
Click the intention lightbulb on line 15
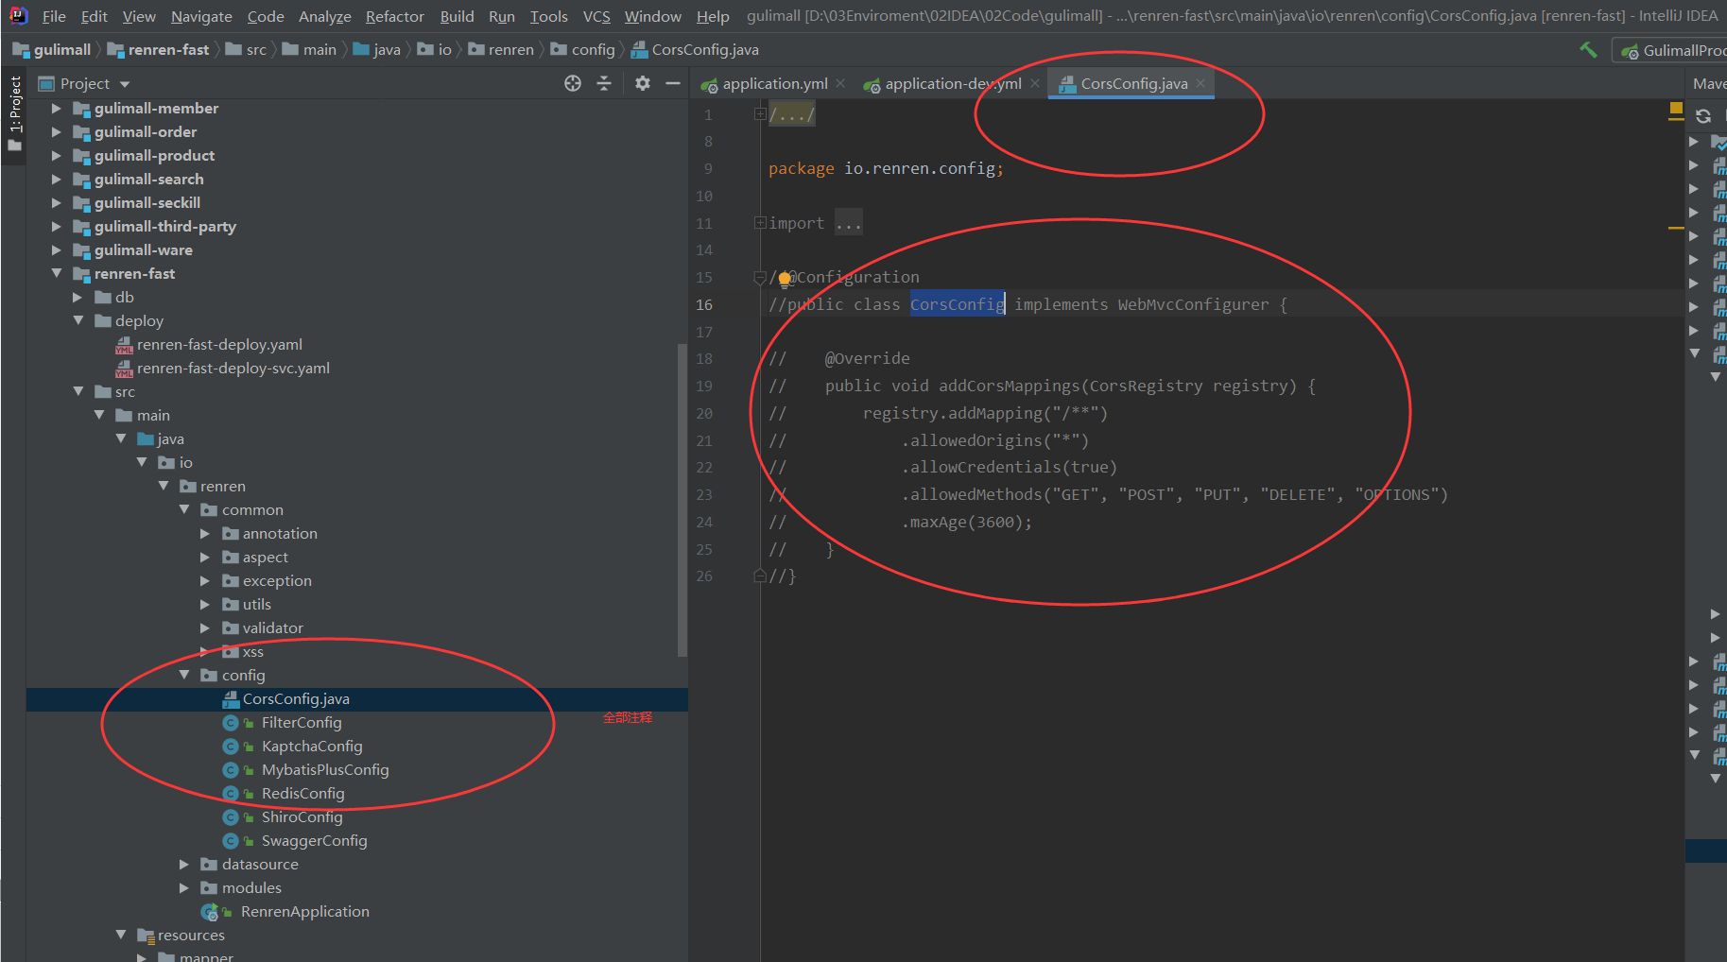785,278
